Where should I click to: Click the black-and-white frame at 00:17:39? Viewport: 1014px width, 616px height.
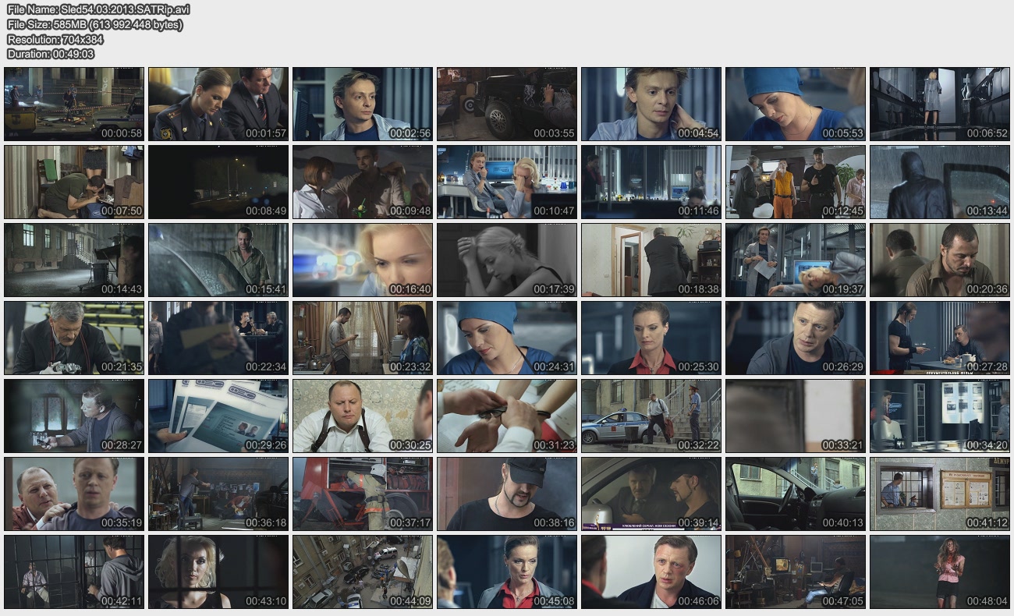click(x=507, y=260)
